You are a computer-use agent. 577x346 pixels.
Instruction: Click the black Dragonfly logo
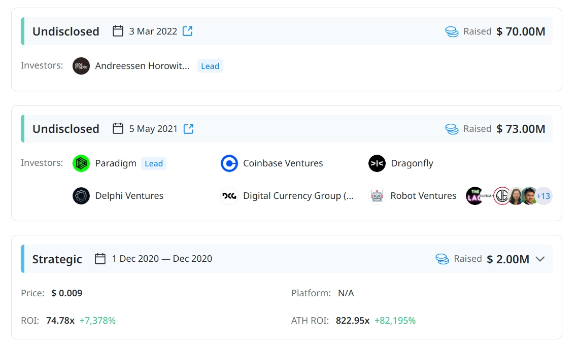pos(377,163)
